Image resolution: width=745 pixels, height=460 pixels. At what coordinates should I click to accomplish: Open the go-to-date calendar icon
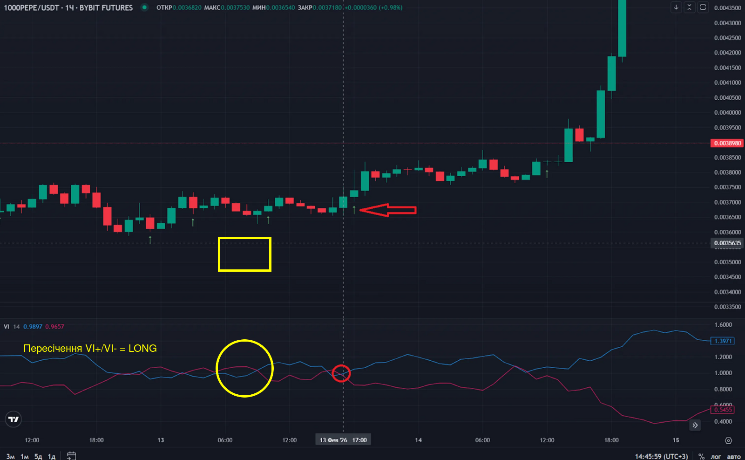coord(71,456)
